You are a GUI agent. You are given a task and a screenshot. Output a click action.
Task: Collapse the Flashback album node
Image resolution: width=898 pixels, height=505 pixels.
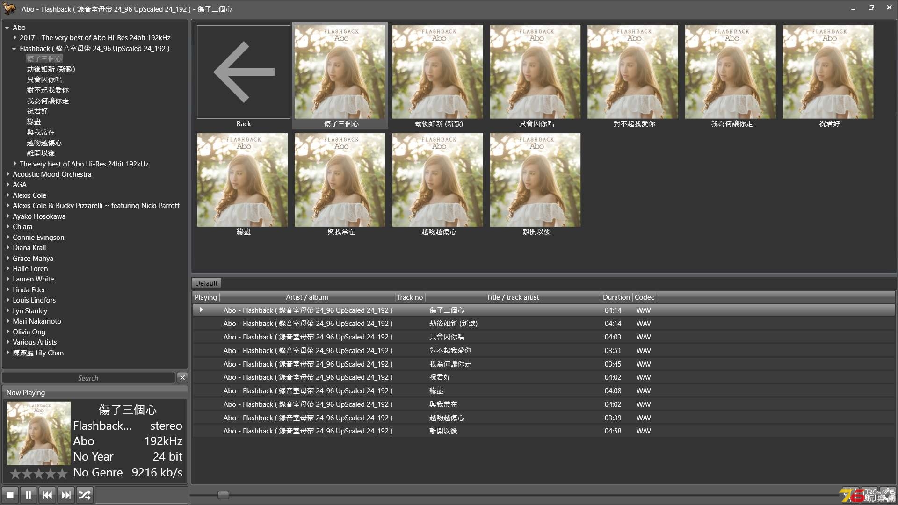[x=14, y=49]
